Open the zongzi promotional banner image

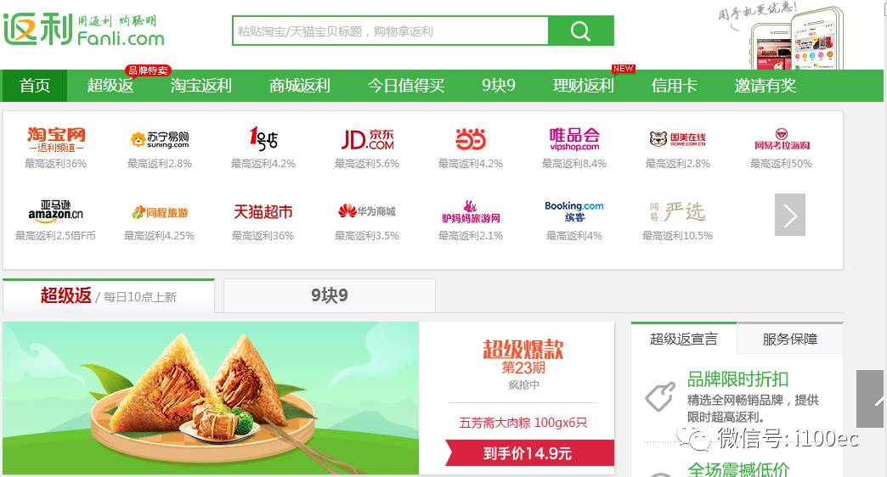(211, 398)
